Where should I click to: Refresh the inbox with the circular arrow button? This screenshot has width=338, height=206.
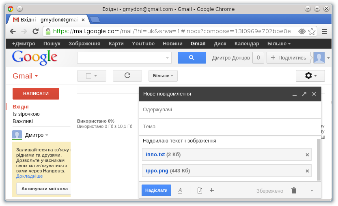pyautogui.click(x=127, y=76)
